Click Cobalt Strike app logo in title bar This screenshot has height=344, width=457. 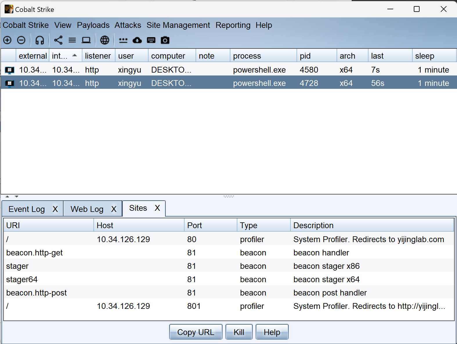click(9, 9)
